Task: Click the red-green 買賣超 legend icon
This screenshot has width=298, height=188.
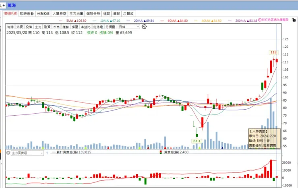Action: tap(161, 152)
